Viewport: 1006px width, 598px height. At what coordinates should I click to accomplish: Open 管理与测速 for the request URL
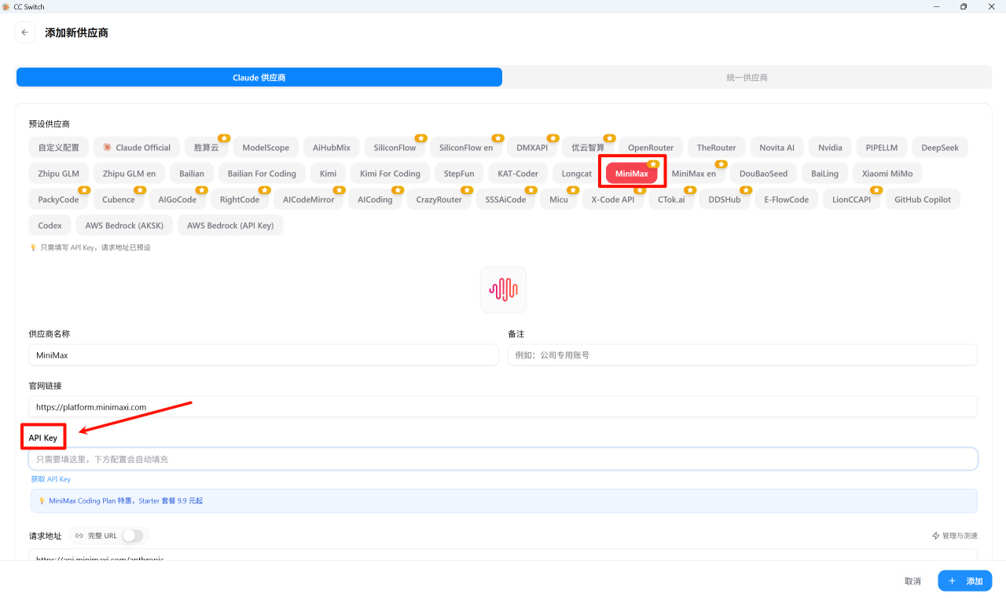point(955,536)
